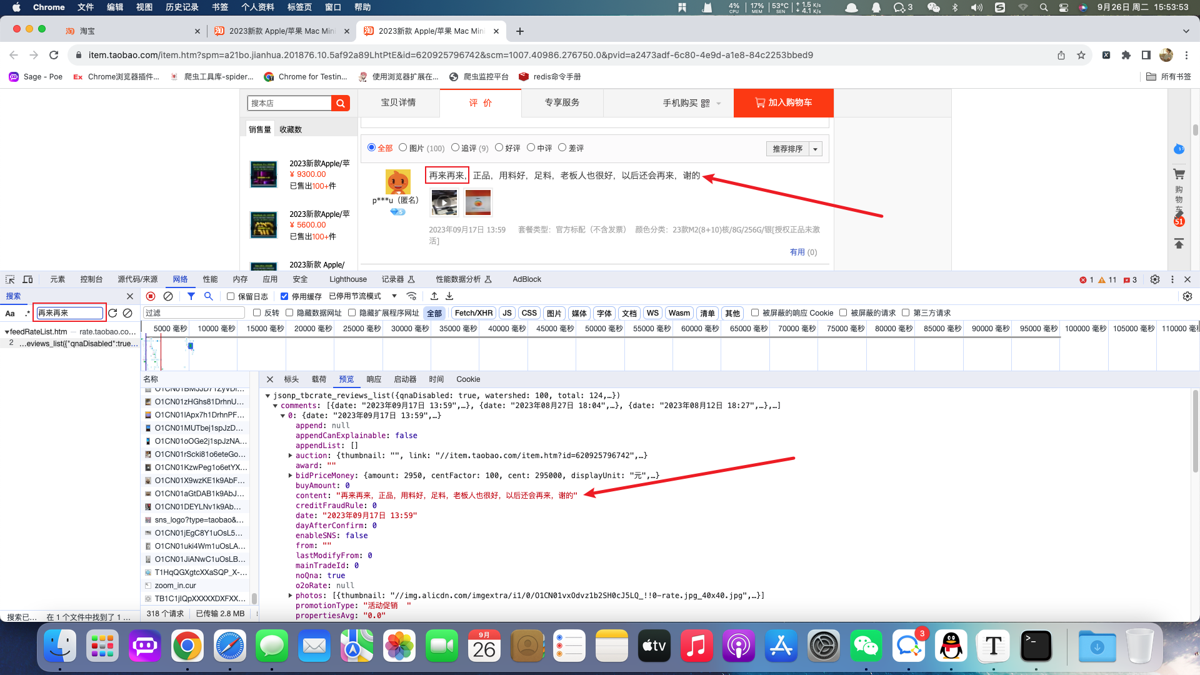Click the 加入购物车 button
Viewport: 1200px width, 675px height.
(783, 102)
